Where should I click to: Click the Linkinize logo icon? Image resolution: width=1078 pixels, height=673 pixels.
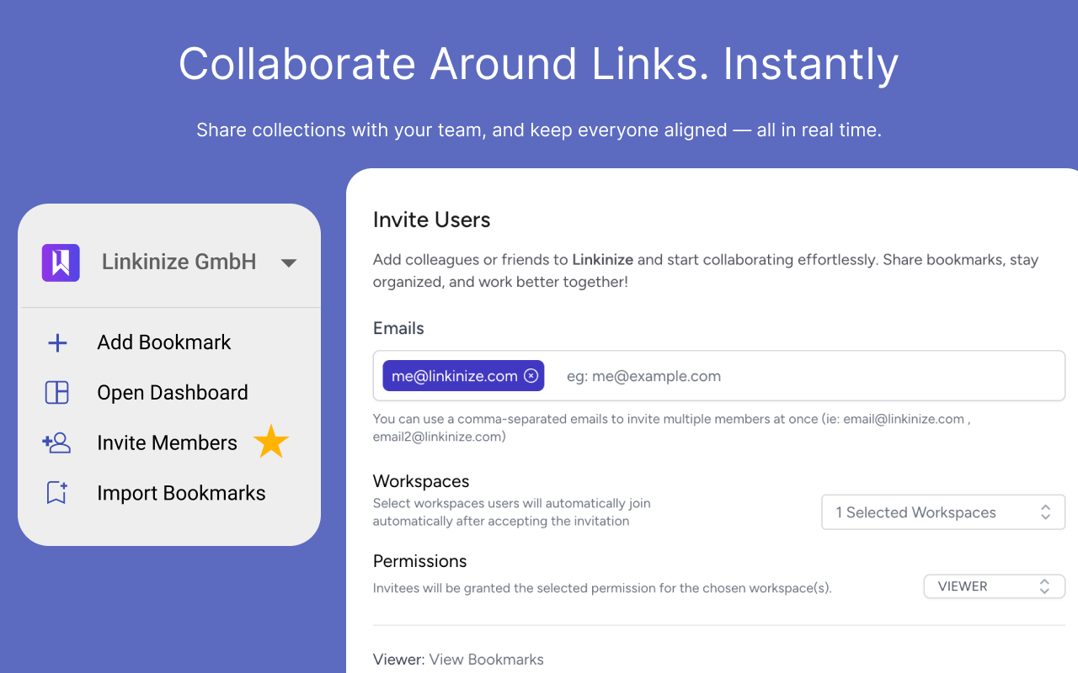pos(60,262)
